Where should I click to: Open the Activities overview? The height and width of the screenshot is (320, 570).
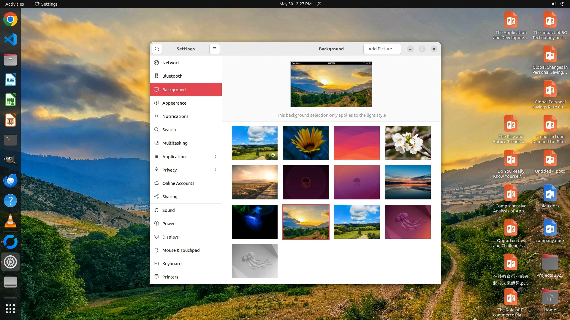(x=15, y=4)
